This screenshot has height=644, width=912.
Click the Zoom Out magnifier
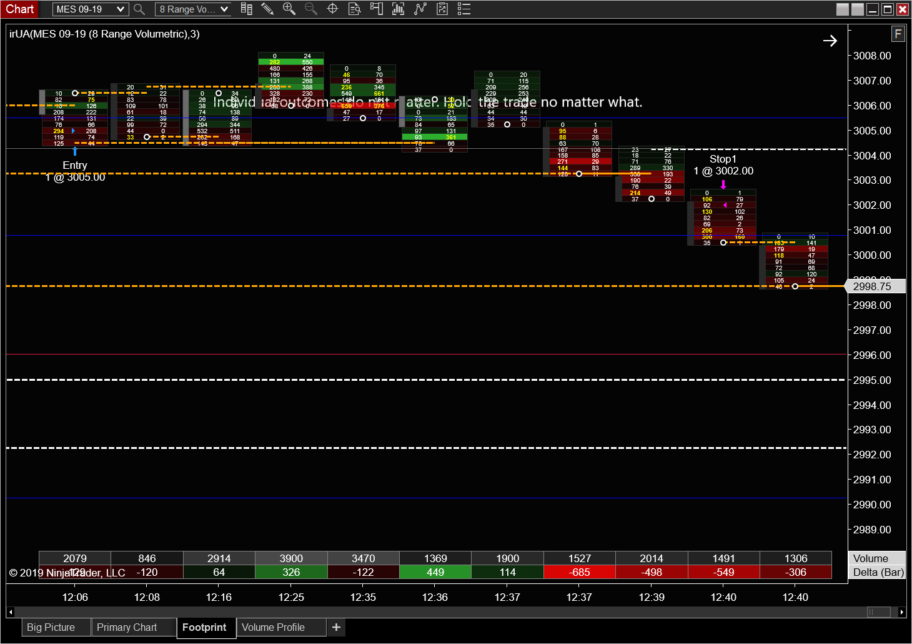[310, 9]
